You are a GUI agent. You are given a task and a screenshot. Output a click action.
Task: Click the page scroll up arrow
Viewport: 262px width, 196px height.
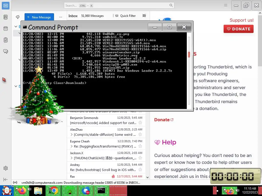tap(260, 13)
